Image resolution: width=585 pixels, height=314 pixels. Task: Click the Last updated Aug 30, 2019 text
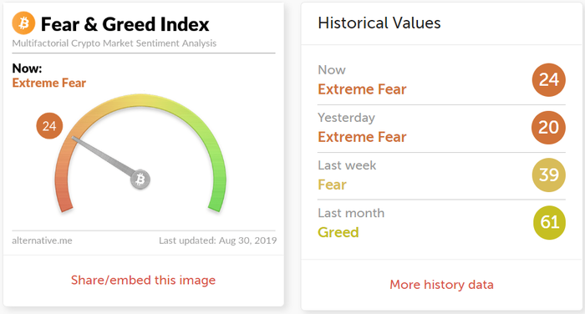[218, 241]
